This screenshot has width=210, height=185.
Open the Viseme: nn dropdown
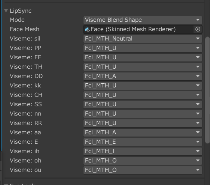pos(143,114)
